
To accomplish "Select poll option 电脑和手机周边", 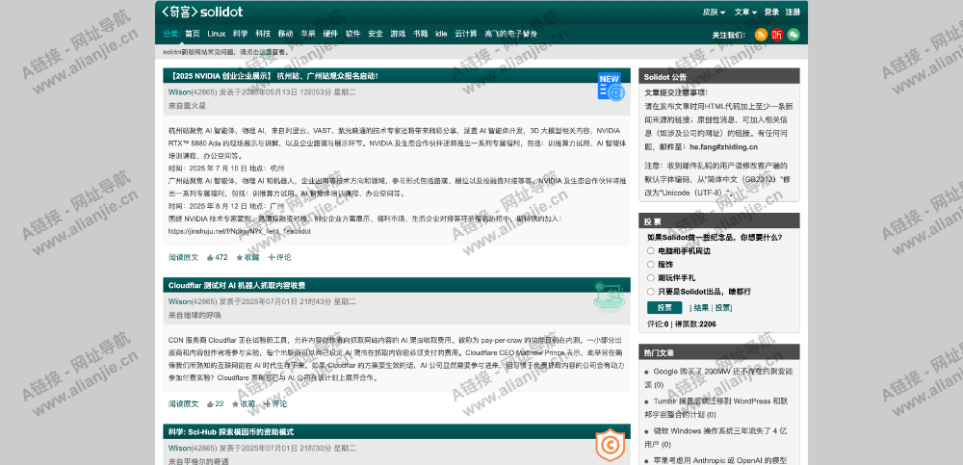I will (x=650, y=250).
